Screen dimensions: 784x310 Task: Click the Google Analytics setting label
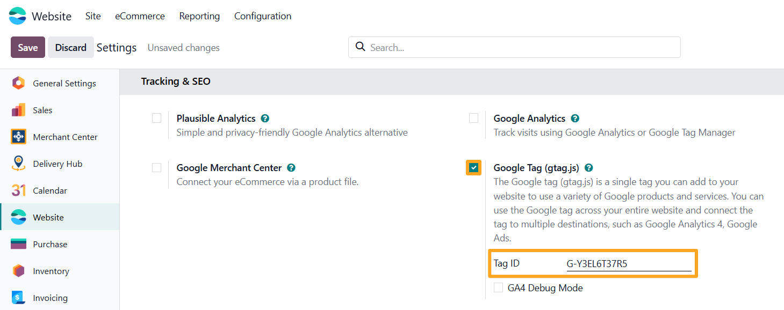tap(529, 119)
